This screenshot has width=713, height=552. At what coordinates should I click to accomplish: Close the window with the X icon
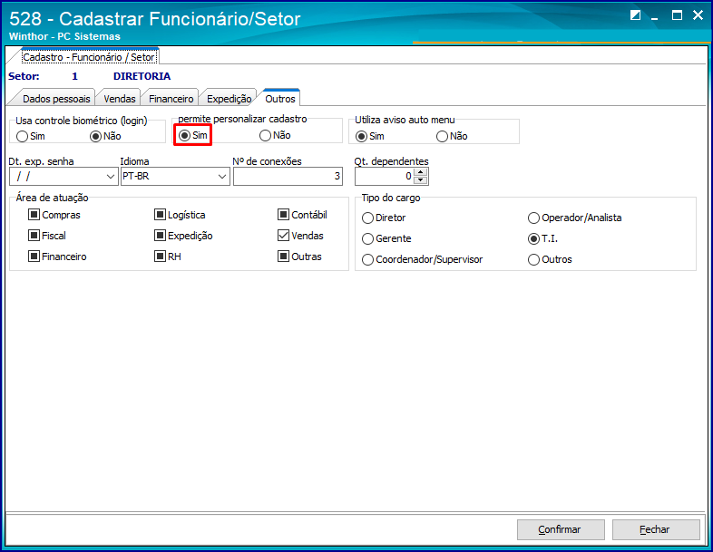click(698, 15)
